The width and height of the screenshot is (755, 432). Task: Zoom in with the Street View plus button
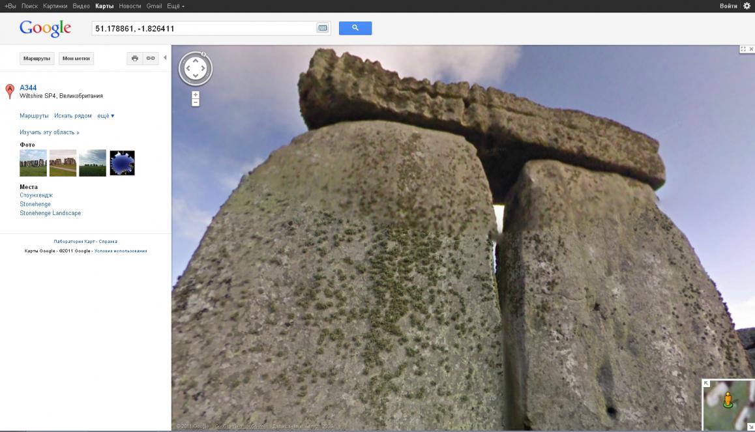pos(196,95)
